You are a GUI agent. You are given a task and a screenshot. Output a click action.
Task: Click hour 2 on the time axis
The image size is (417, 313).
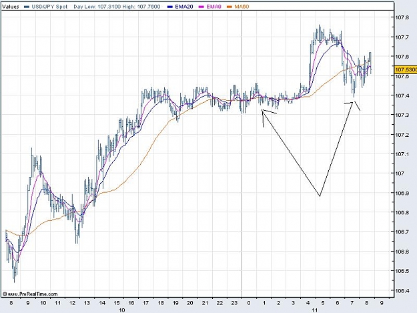coord(278,303)
